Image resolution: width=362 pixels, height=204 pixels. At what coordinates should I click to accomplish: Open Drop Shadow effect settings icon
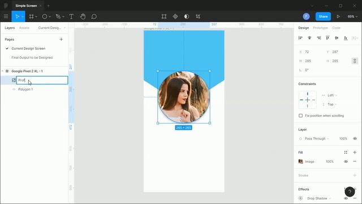coord(300,198)
